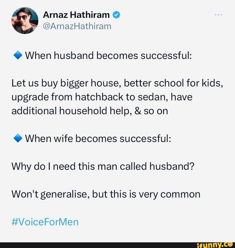Visit the @ArnazHathiram handle
The height and width of the screenshot is (248, 235).
point(77,26)
